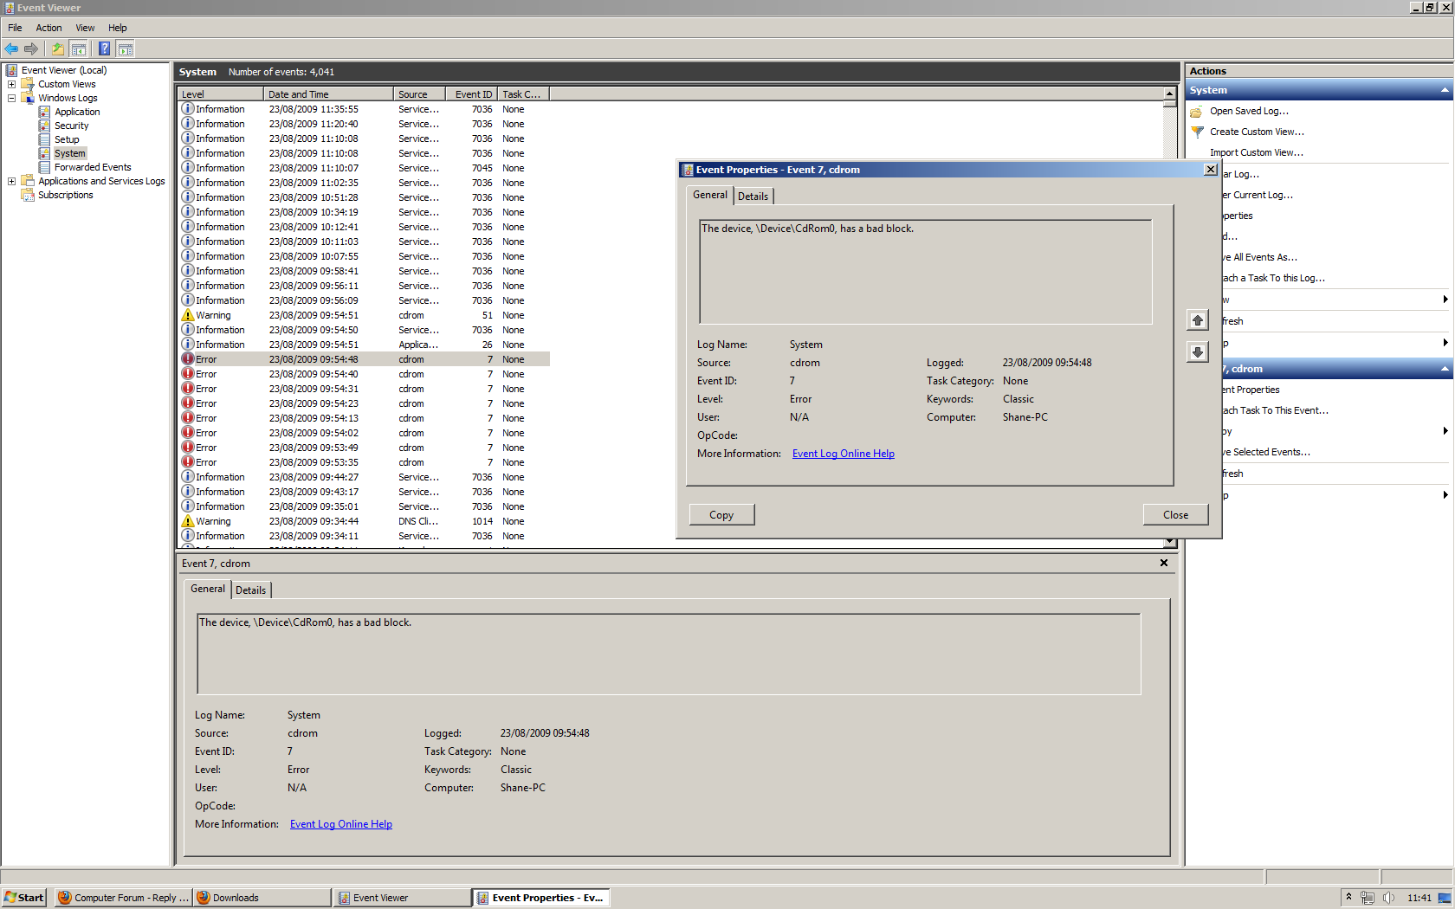Click next event down arrow in dialog
Viewport: 1455px width, 909px height.
1197,351
